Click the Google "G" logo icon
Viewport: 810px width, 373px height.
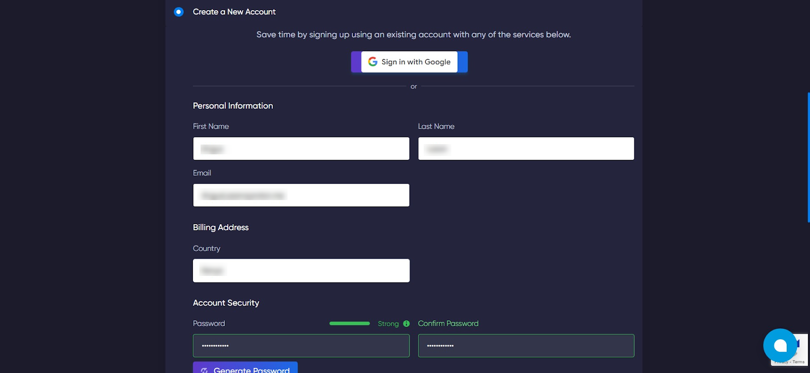click(x=373, y=62)
